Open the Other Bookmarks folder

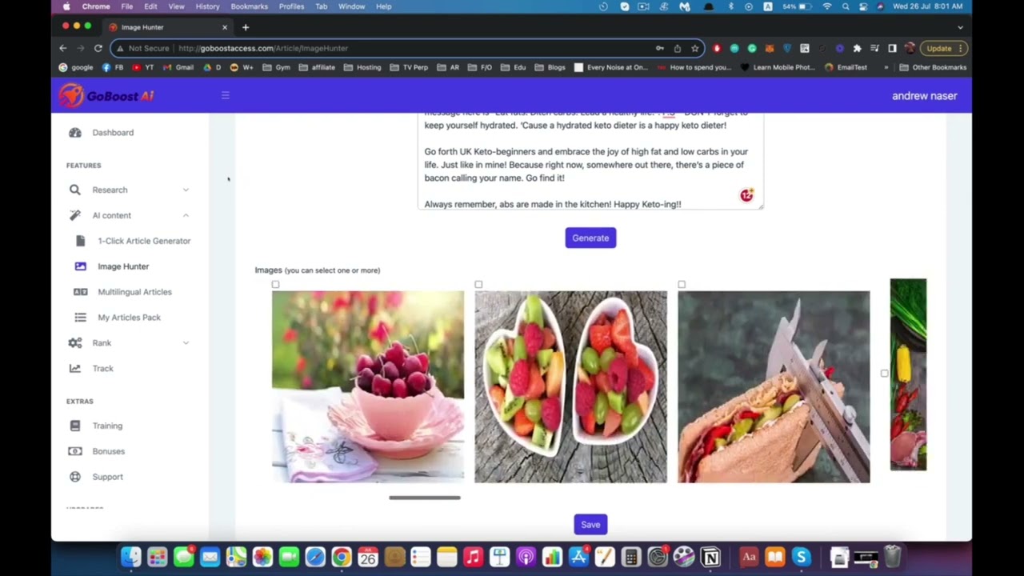[x=934, y=67]
